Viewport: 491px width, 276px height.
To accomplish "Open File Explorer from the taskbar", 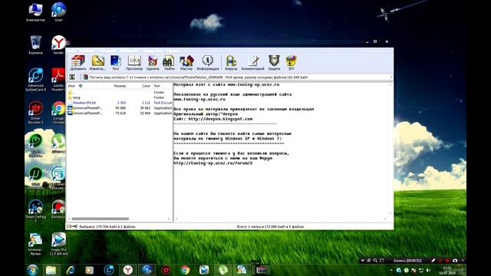I will click(51, 270).
